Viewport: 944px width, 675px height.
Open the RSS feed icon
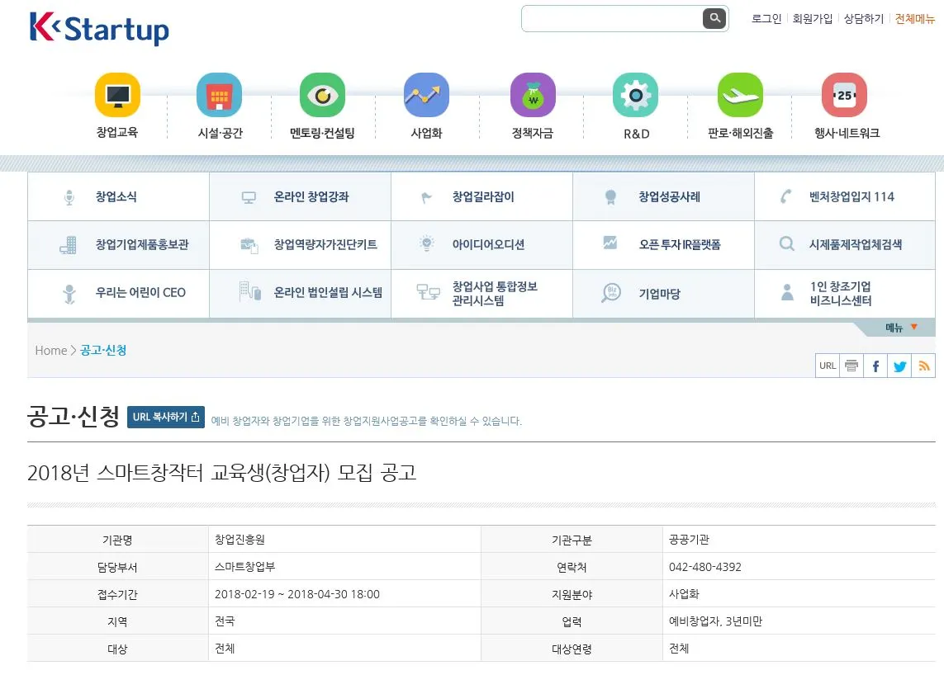[x=923, y=365]
